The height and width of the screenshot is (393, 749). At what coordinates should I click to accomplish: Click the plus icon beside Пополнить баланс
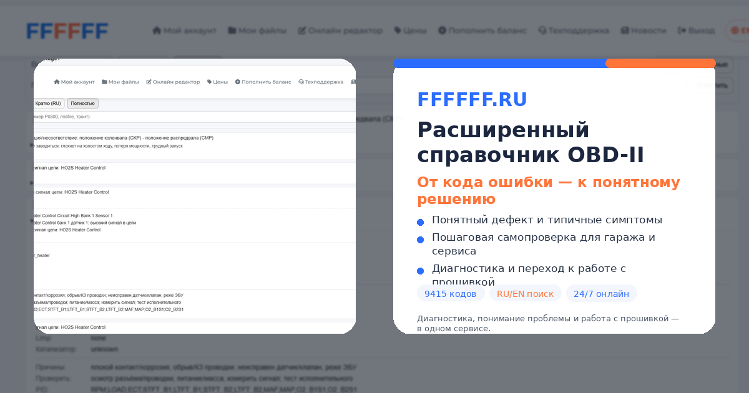[x=442, y=31]
